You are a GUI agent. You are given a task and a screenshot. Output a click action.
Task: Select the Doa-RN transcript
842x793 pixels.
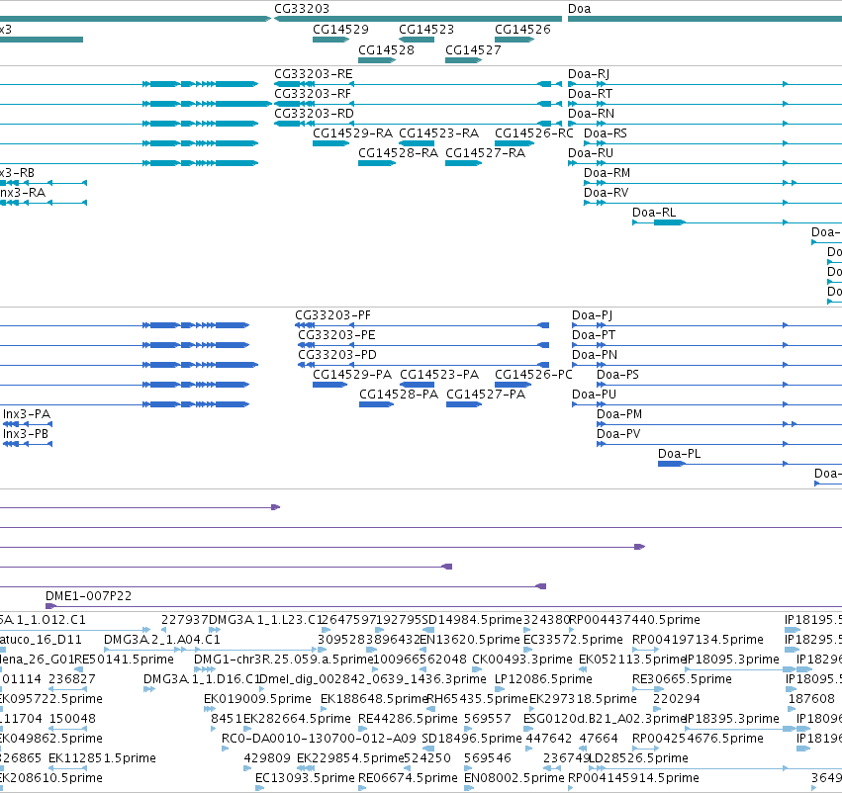[705, 124]
